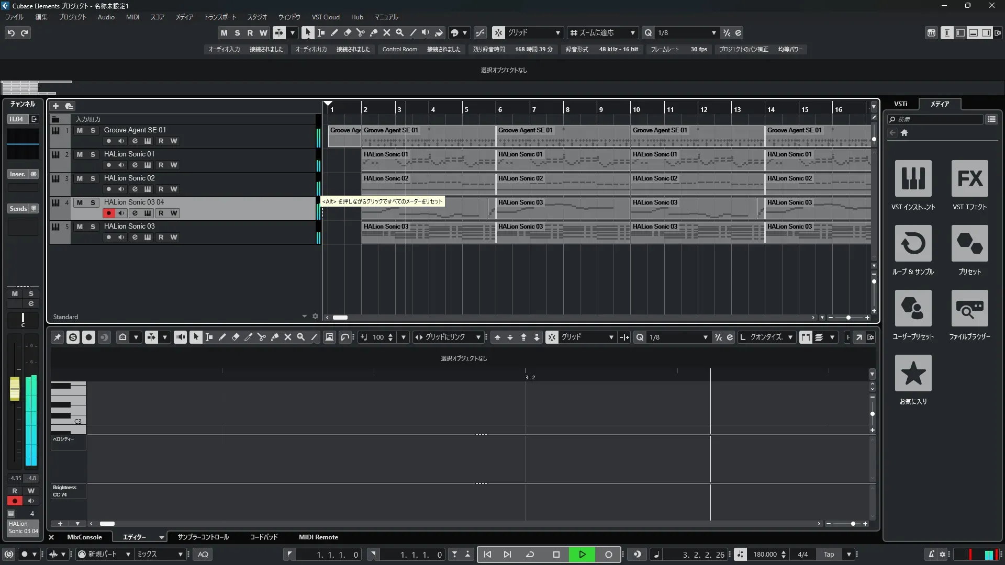Mute the Groove Agent SE 01 track

pyautogui.click(x=80, y=130)
